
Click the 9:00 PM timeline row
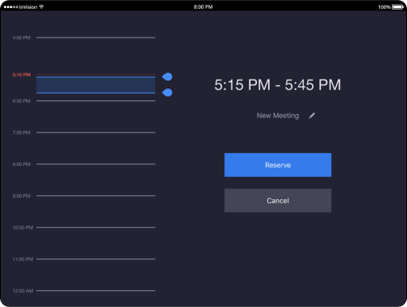[x=84, y=195]
